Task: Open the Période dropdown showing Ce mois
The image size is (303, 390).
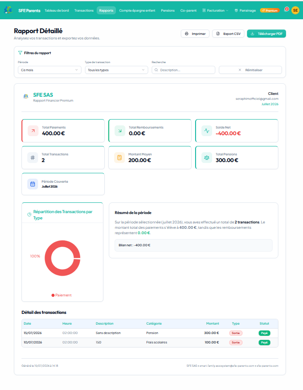Action: pos(50,70)
